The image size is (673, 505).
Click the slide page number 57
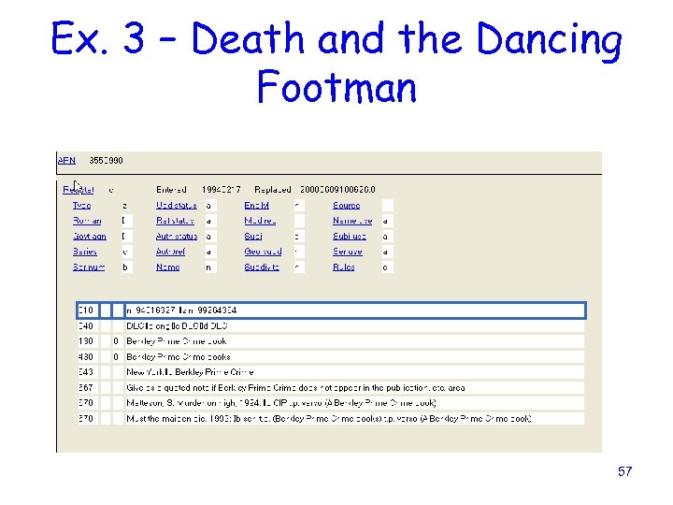tap(625, 471)
